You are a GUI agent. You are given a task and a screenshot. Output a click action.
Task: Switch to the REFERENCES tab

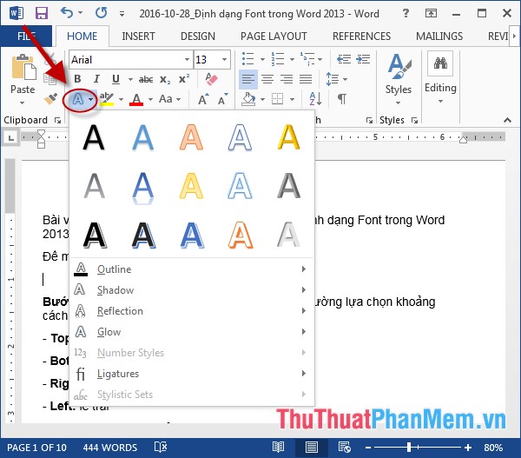[x=361, y=36]
